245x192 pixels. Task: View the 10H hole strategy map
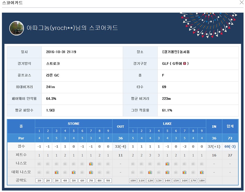click(133, 180)
